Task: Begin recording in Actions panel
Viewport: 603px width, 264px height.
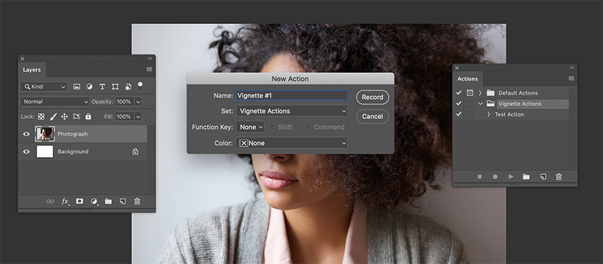Action: [495, 176]
